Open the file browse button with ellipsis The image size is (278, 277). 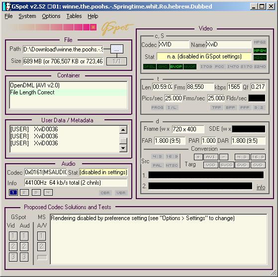click(117, 49)
